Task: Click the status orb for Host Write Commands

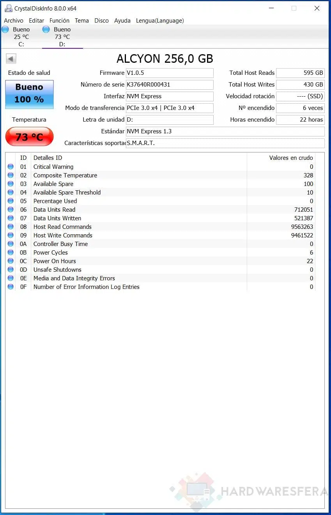Action: pyautogui.click(x=11, y=235)
